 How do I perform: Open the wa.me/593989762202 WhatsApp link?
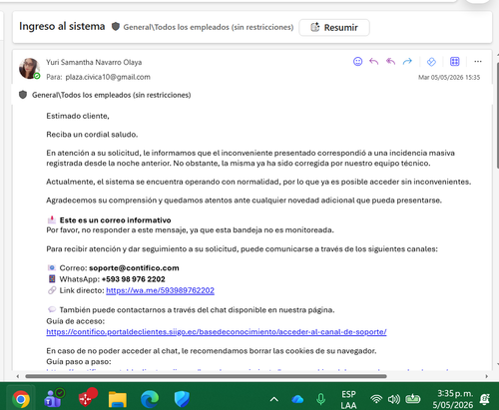point(160,290)
